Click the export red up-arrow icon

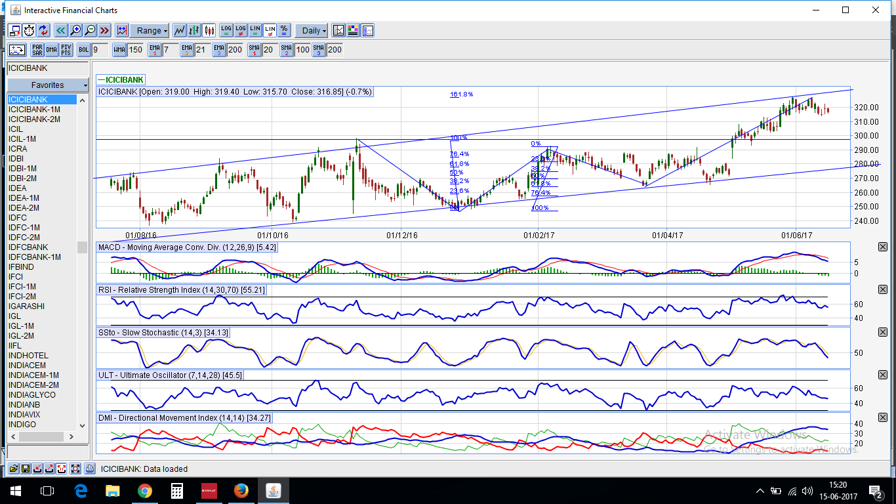click(49, 469)
